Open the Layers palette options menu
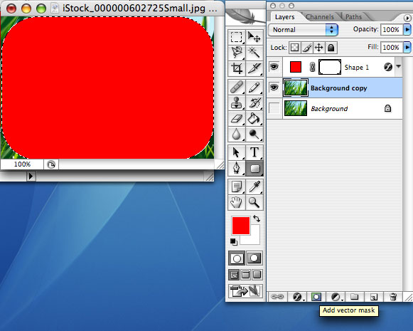Screen dimensions: 413x331 click(407, 18)
